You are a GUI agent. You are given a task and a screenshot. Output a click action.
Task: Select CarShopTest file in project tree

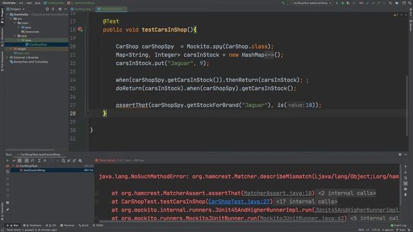click(36, 44)
